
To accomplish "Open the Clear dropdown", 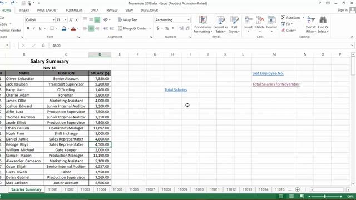I will (x=289, y=30).
